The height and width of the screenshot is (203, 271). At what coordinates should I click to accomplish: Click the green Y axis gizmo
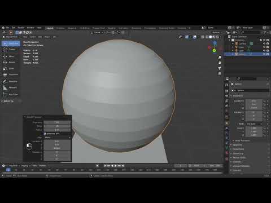click(214, 51)
